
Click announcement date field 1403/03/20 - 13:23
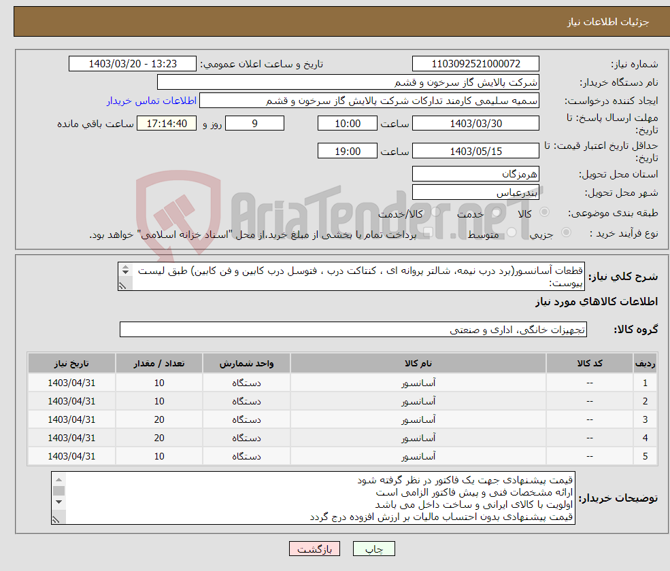click(133, 64)
